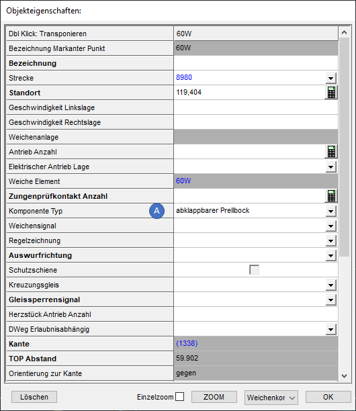Open Elektrischer Antrieb Lage dropdown
Image resolution: width=356 pixels, height=411 pixels.
331,167
